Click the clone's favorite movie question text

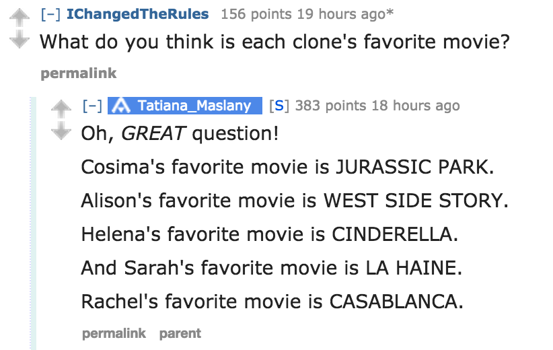pyautogui.click(x=274, y=42)
